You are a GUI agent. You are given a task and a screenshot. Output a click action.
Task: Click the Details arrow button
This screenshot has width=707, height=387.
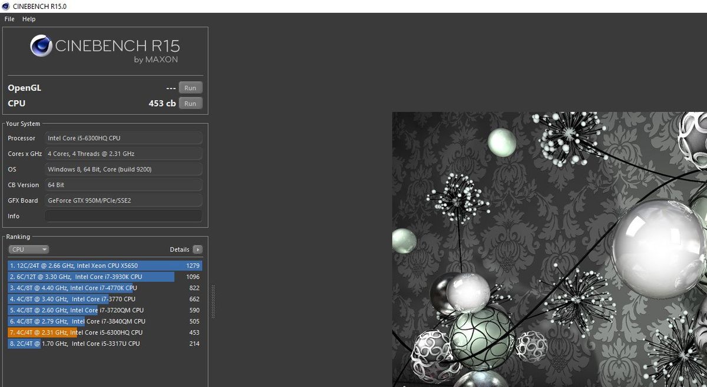coord(198,249)
